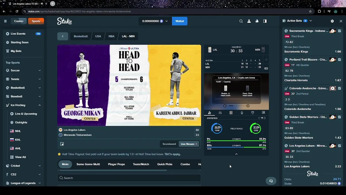Switch to Casino mode
Screen dimensions: 346x195
point(19,21)
